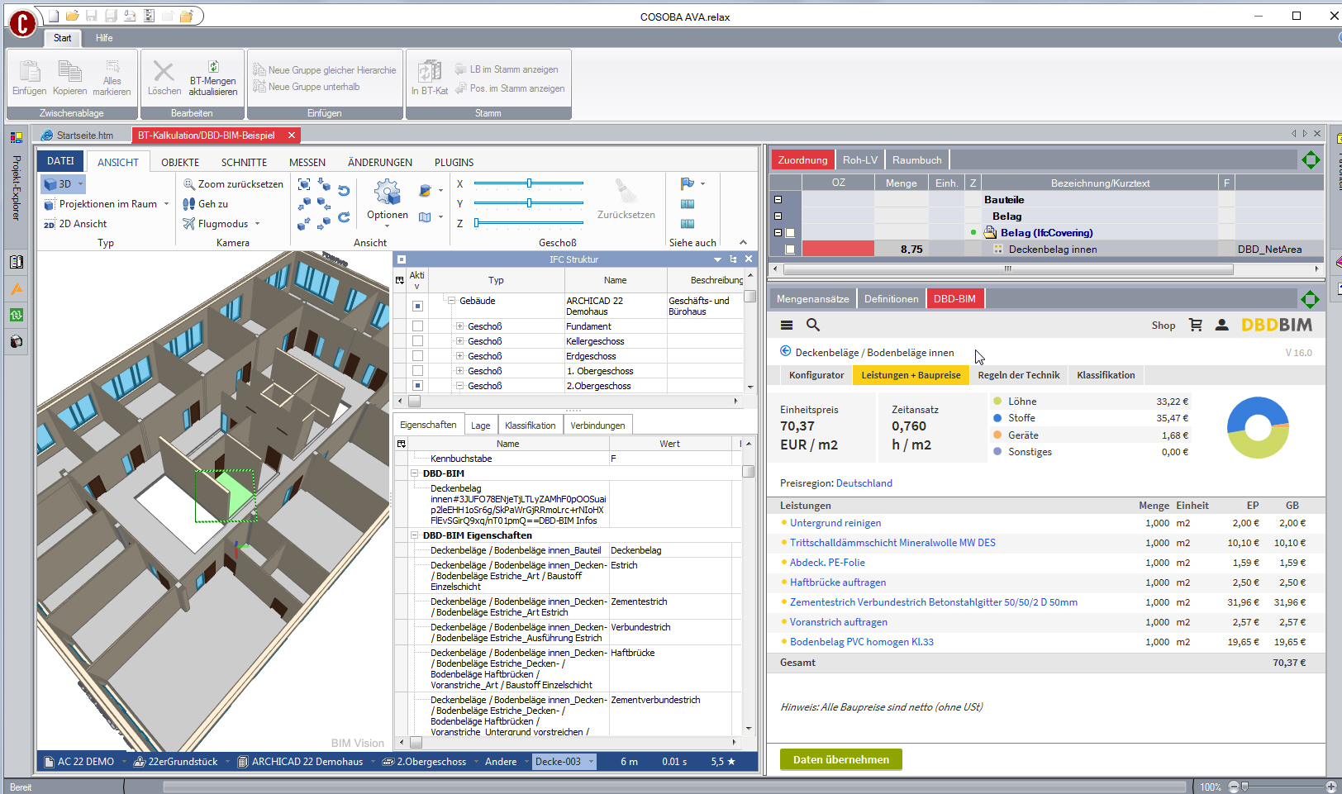Uncheck the 2.Obergeschoss visibility checkbox

417,385
